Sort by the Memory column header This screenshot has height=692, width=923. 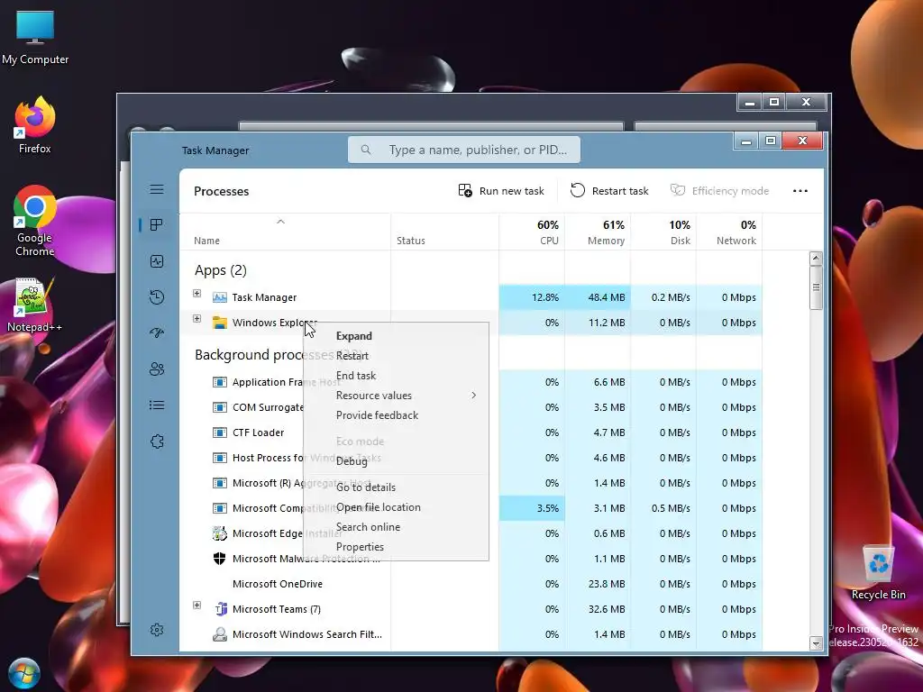(x=598, y=232)
